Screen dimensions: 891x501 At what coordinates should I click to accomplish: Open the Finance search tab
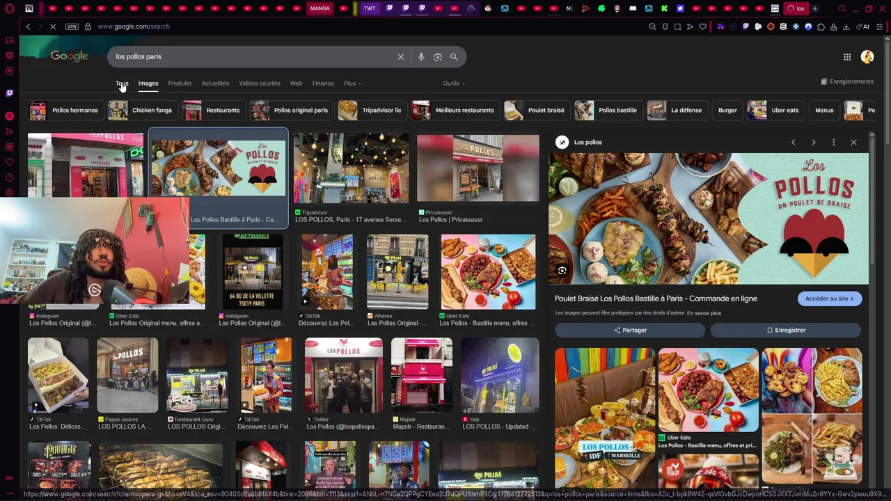coord(323,83)
